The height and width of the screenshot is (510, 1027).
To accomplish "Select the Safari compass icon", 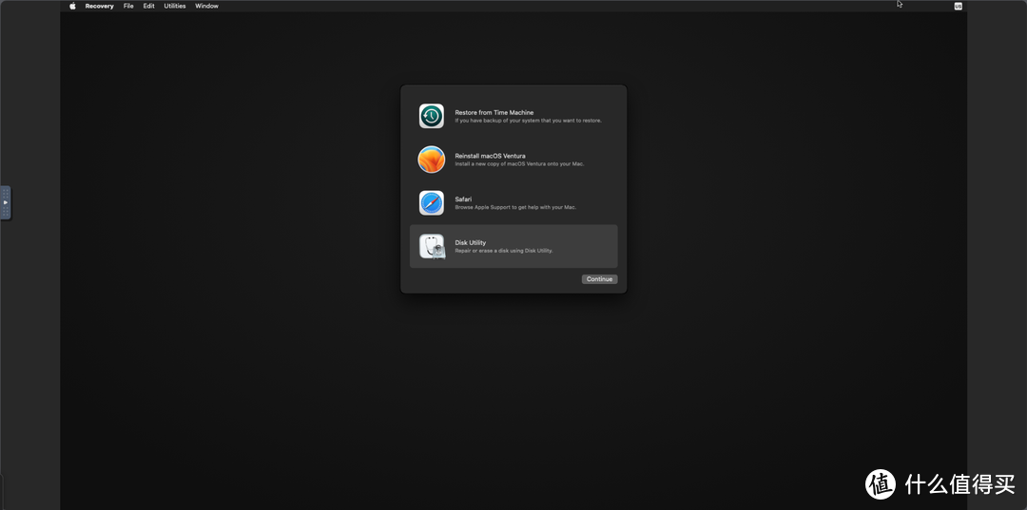I will (432, 202).
